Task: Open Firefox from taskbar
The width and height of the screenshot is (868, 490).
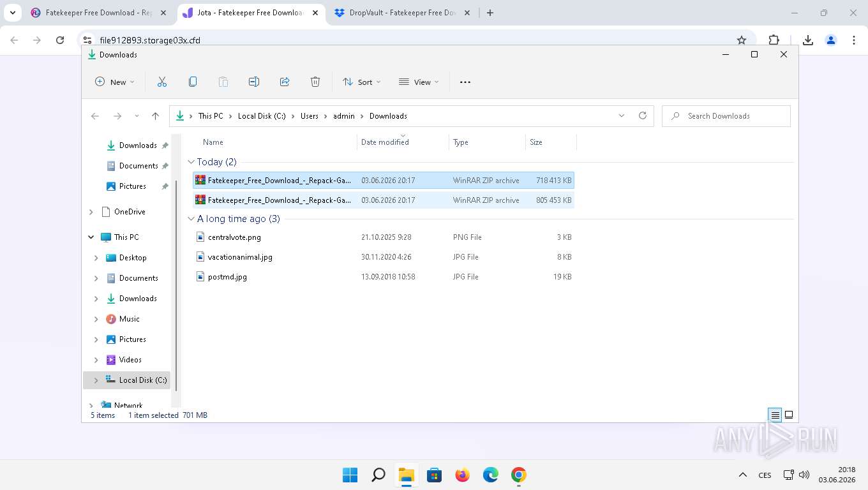Action: click(x=463, y=475)
